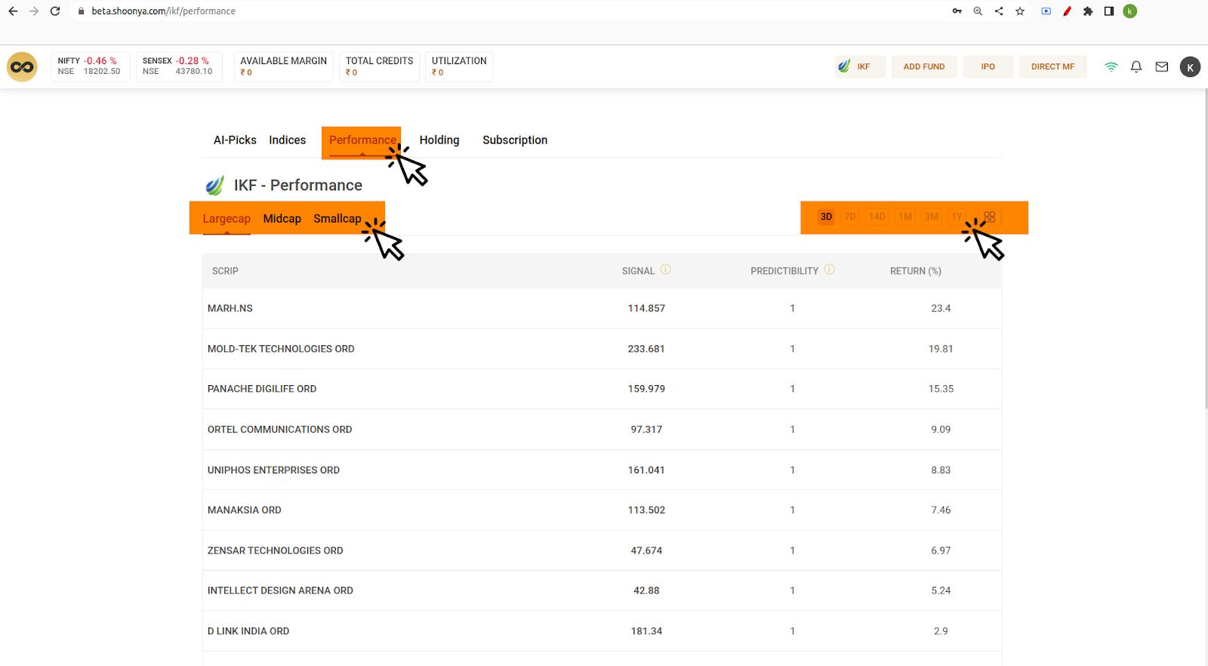Select ORTEL COMMUNICATIONS ORD scrip
Screen dimensions: 1208x666
pos(280,430)
